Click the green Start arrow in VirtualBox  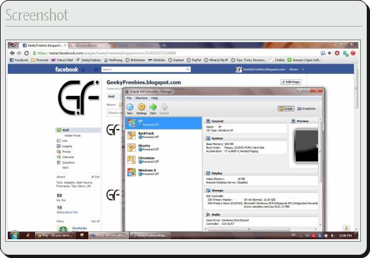tap(153, 107)
